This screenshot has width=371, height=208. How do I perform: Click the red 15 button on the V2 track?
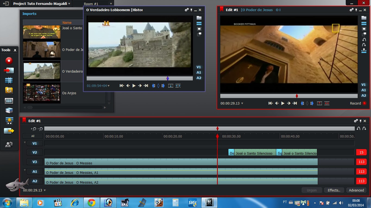point(361,152)
